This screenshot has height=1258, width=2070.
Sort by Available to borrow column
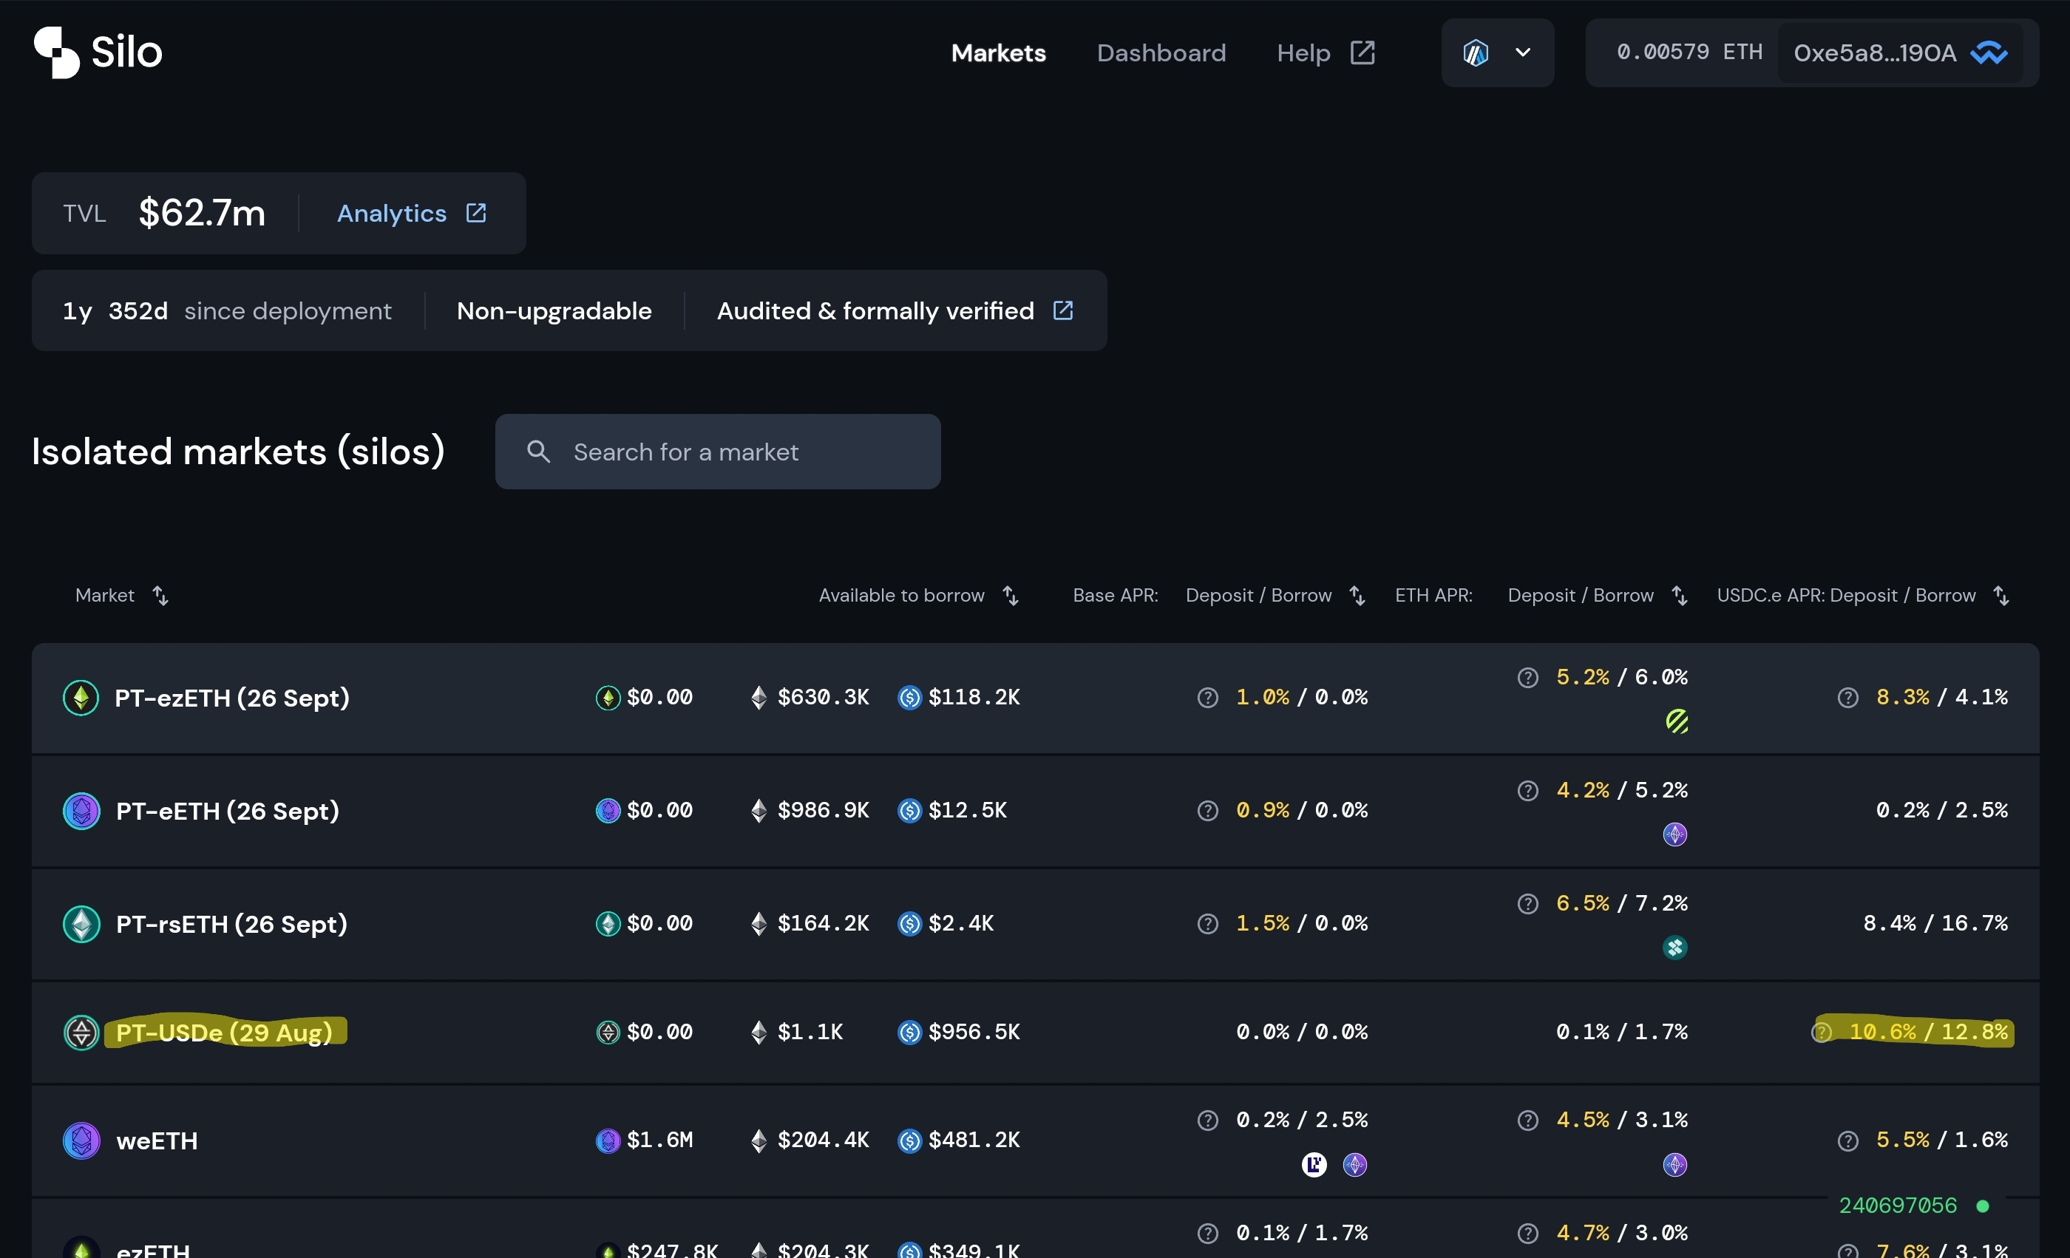point(1011,596)
